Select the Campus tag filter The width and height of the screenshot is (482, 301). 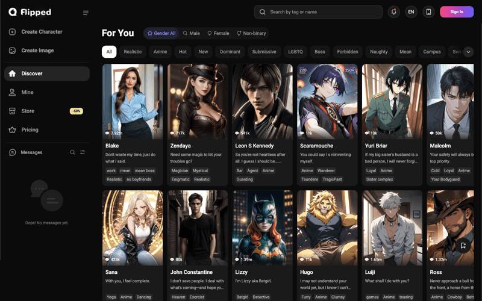tap(432, 52)
